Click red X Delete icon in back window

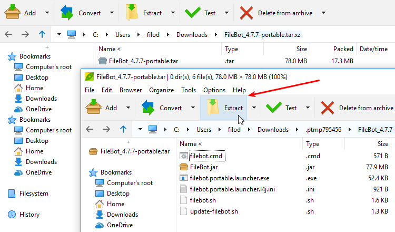(246, 13)
